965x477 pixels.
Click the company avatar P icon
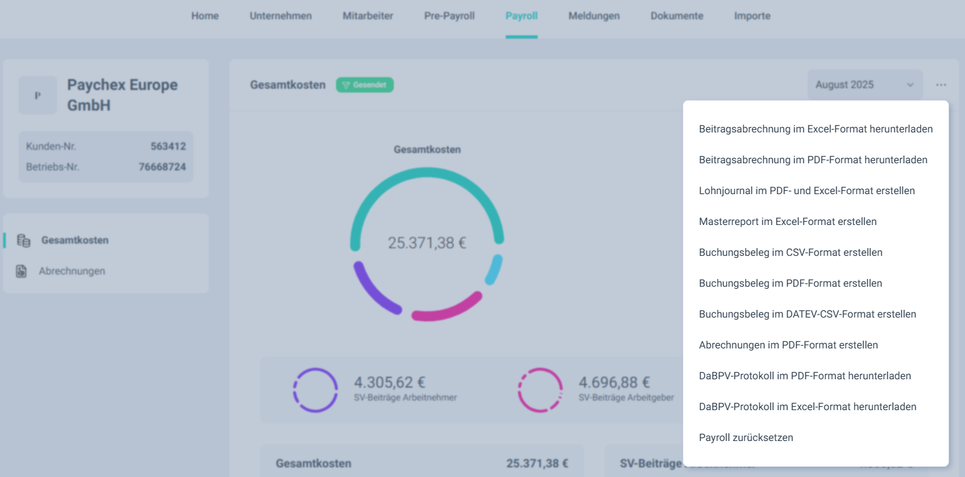click(x=37, y=95)
